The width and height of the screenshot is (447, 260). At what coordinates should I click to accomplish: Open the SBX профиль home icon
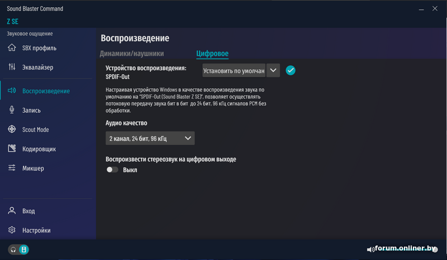pyautogui.click(x=12, y=47)
